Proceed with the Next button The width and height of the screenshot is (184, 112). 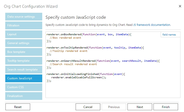click(140, 107)
